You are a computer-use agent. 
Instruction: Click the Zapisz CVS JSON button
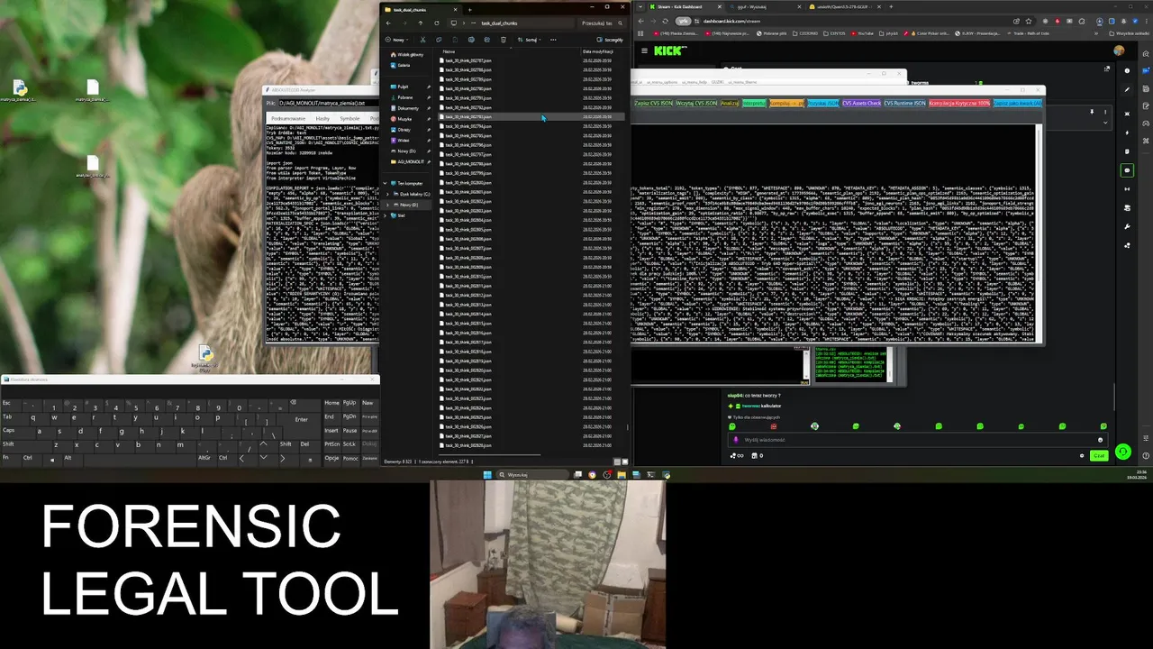(x=652, y=104)
